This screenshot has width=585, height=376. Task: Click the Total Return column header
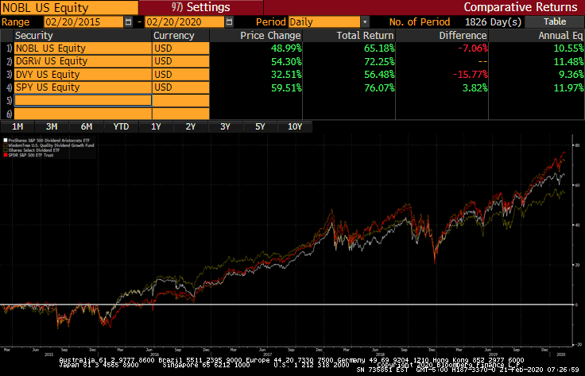349,36
